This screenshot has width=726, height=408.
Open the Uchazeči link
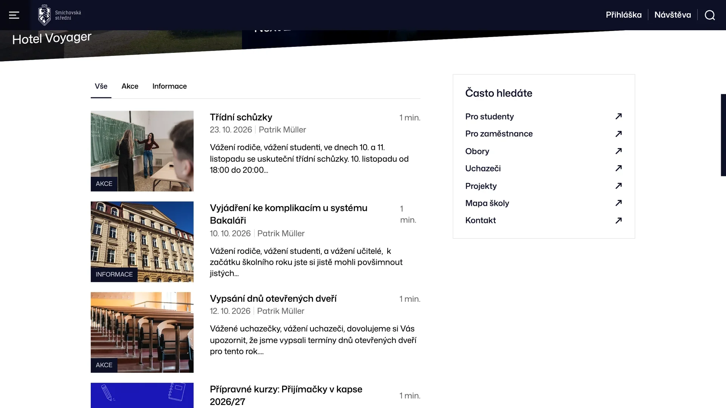pyautogui.click(x=483, y=168)
